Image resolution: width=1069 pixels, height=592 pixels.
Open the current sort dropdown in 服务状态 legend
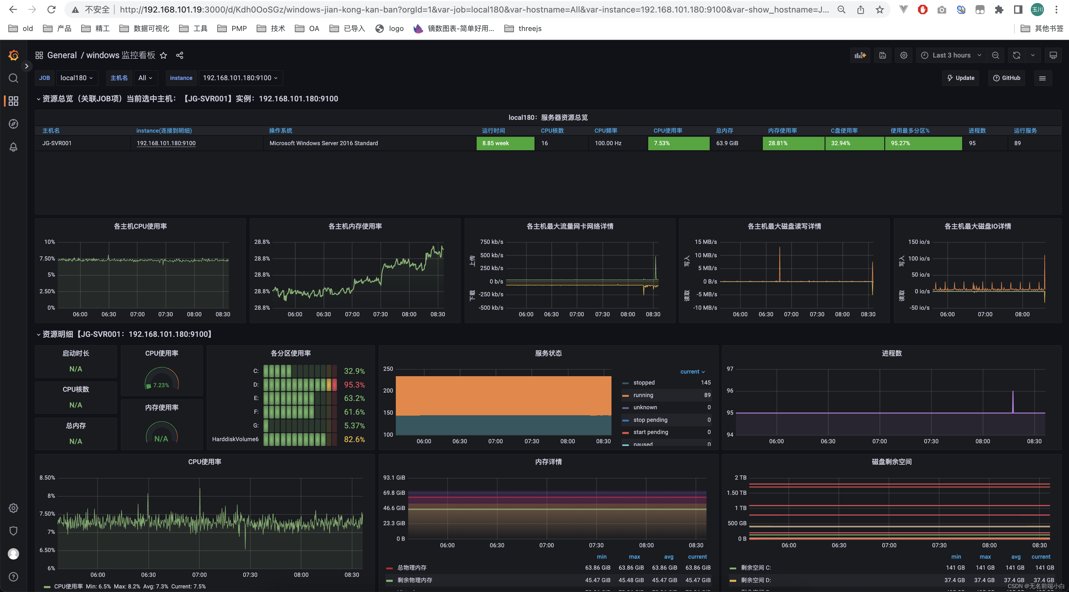tap(692, 371)
